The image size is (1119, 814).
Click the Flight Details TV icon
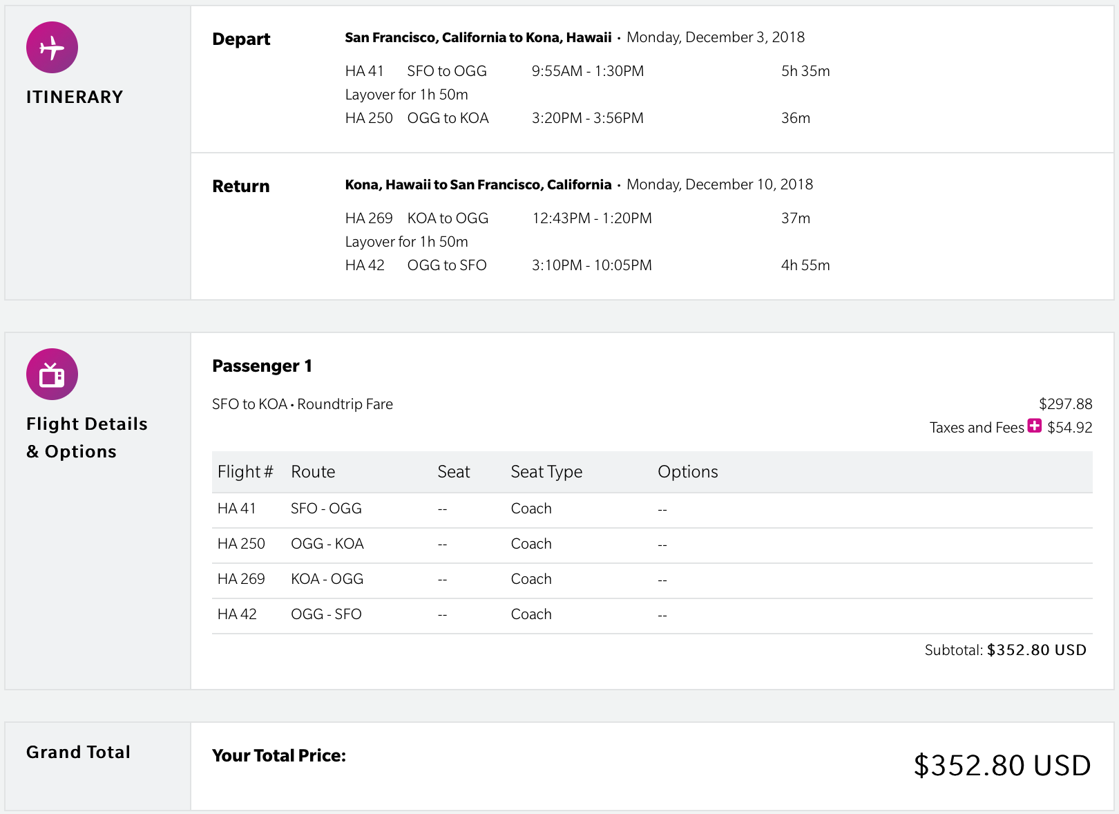(x=52, y=375)
